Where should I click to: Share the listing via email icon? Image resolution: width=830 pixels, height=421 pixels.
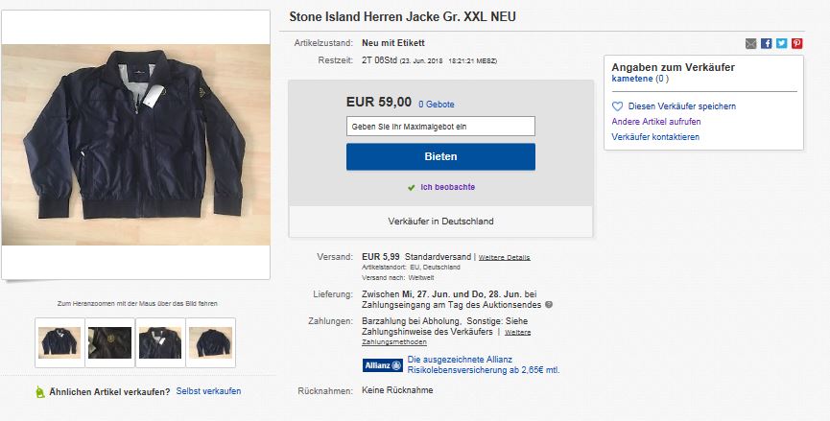750,43
